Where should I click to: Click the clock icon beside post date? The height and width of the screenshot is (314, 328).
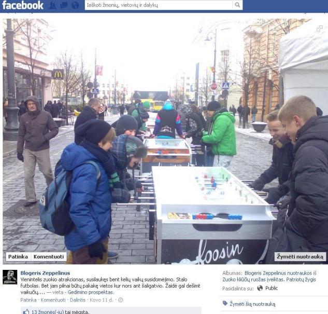point(121,300)
